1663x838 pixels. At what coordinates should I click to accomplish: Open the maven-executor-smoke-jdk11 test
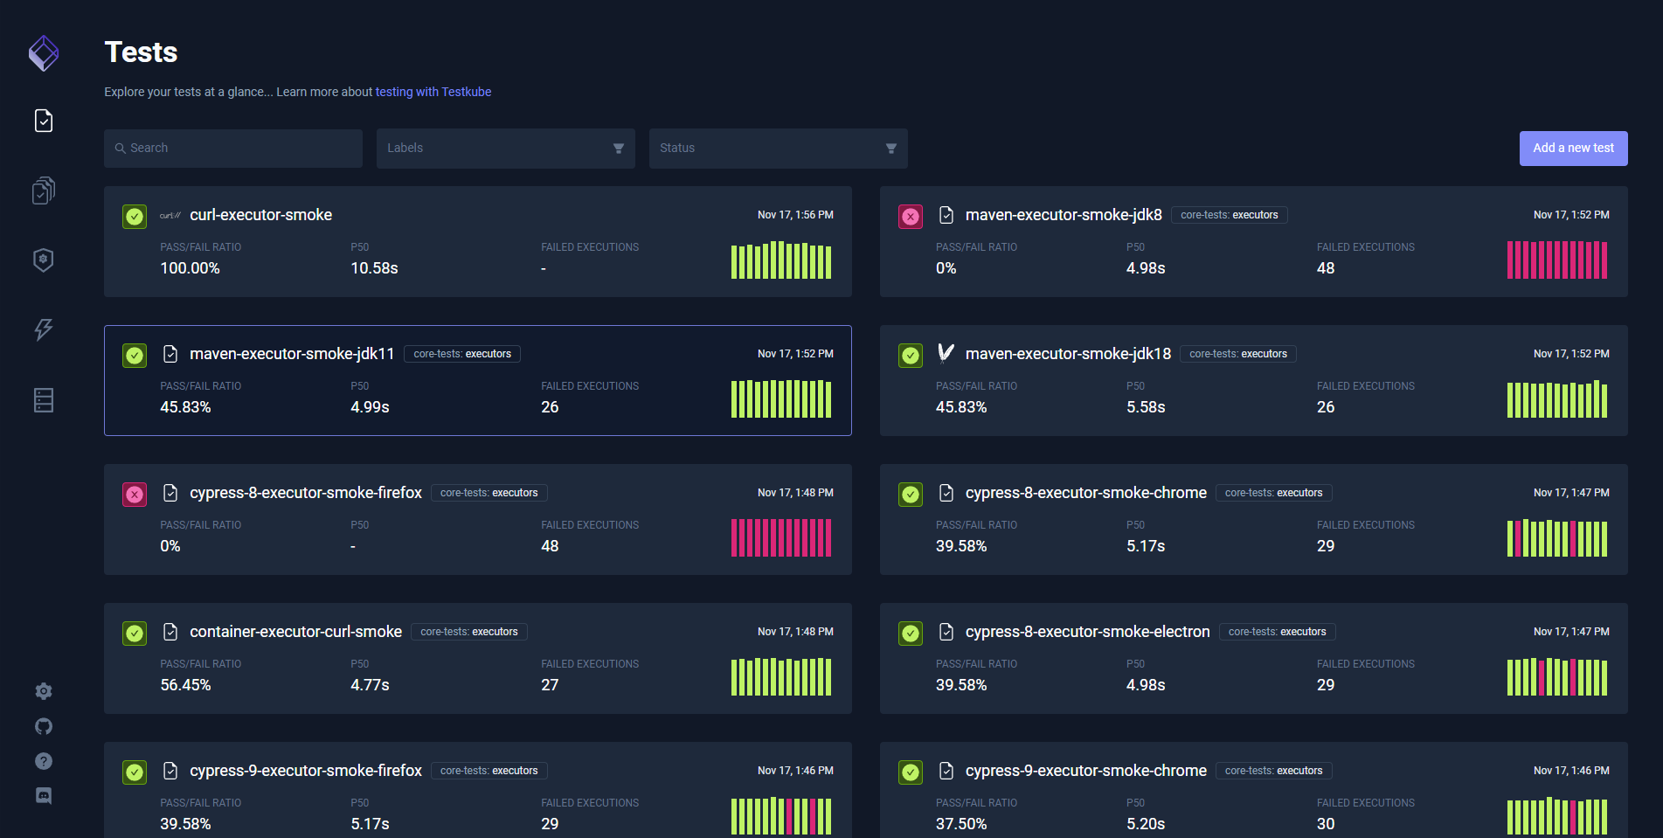(478, 381)
